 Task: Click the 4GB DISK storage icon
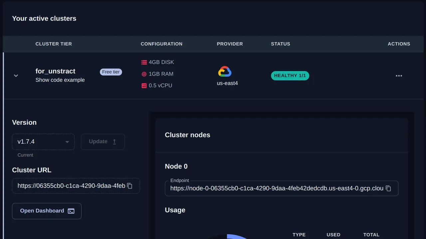(x=144, y=62)
